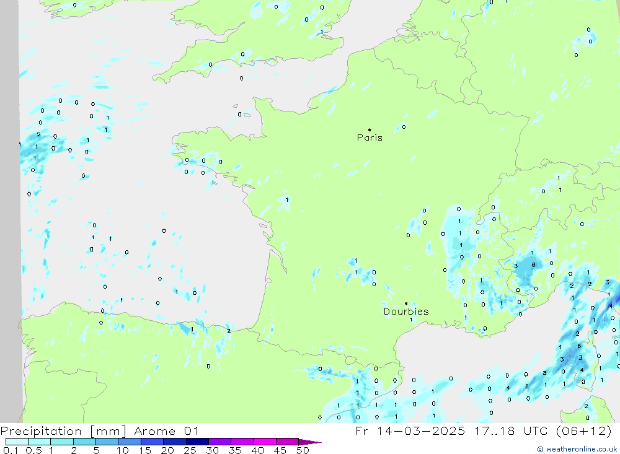Click the '17..18 UTC (06+12)' time text
620x454 pixels.
pyautogui.click(x=543, y=430)
